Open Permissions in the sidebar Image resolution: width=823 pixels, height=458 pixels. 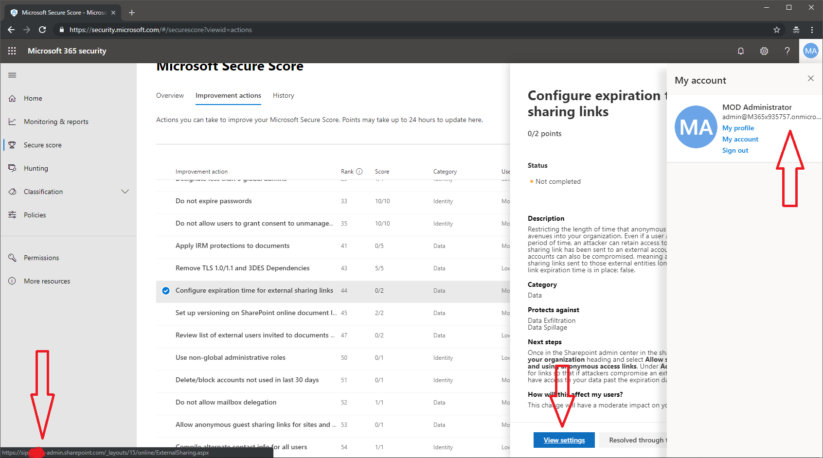41,258
